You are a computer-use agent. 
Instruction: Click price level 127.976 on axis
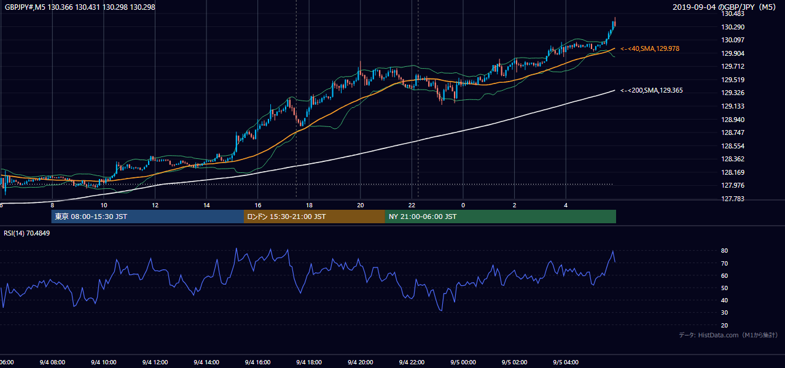pos(733,185)
